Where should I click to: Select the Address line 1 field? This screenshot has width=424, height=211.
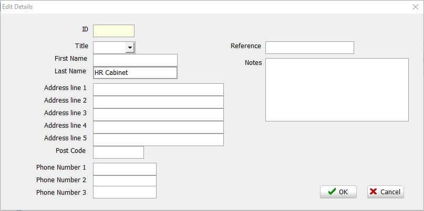tap(158, 90)
